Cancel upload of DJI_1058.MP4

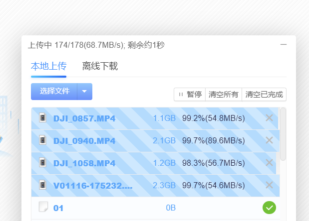(269, 163)
